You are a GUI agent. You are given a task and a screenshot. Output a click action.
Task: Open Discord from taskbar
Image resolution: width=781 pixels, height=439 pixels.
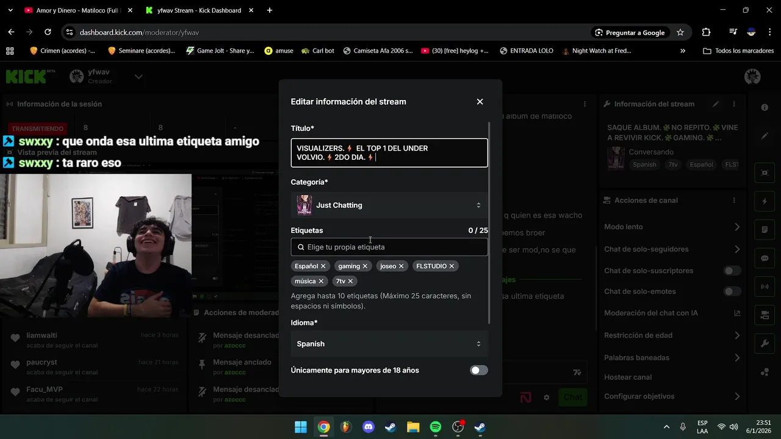[x=369, y=427]
